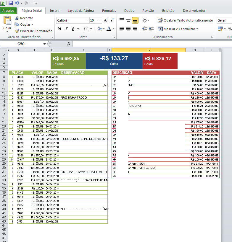Viewport: 232px width, 242px height.
Task: Click Mesclar e Centralizar
Action: pyautogui.click(x=176, y=29)
